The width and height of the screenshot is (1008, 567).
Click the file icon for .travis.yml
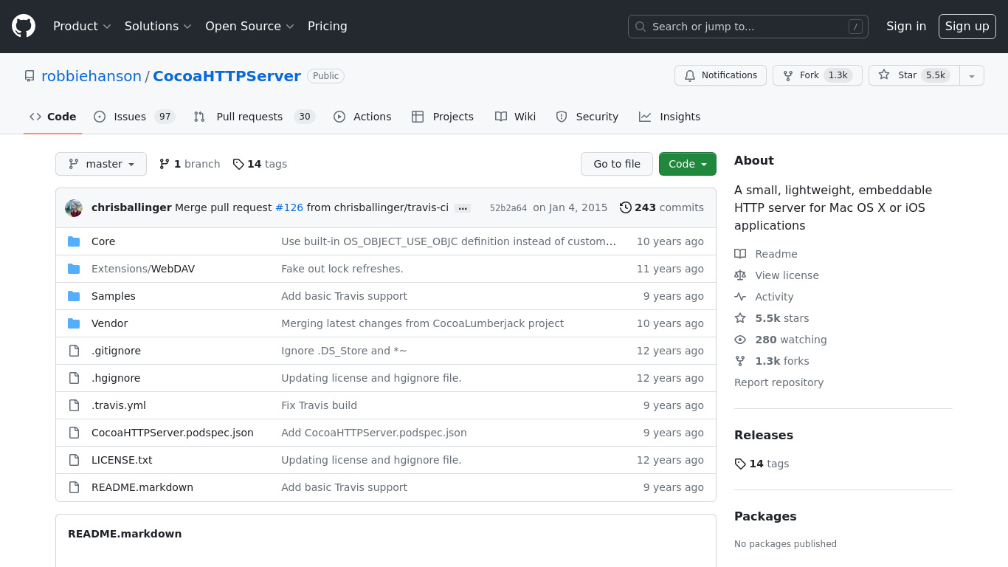click(74, 405)
